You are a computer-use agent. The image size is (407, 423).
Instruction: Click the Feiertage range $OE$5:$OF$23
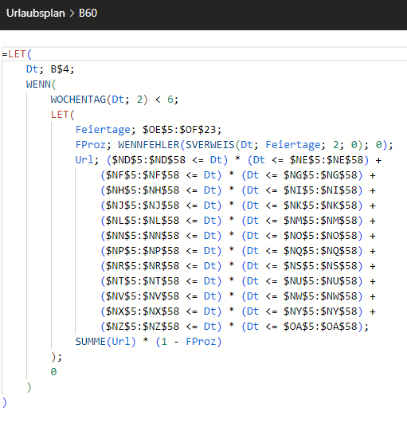[x=179, y=130]
